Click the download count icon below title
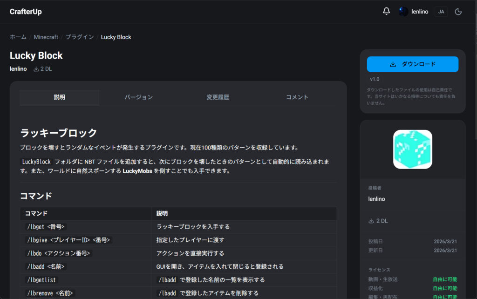This screenshot has height=299, width=477. 36,69
